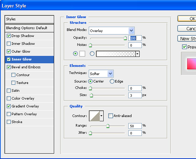Screen dimensions: 196x159
Task: Click the Jitter slider handle
Action: point(91,133)
